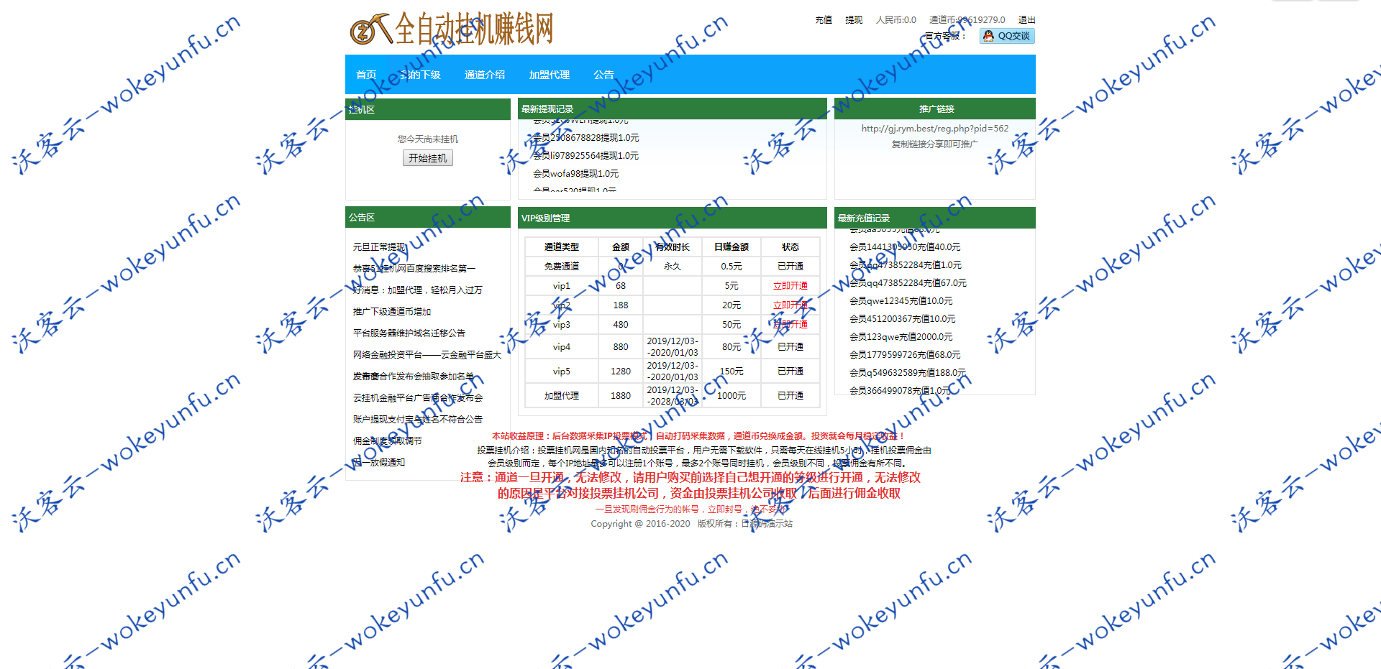Click the 复制链接分享即可推广 text
Image resolution: width=1381 pixels, height=669 pixels.
[935, 144]
